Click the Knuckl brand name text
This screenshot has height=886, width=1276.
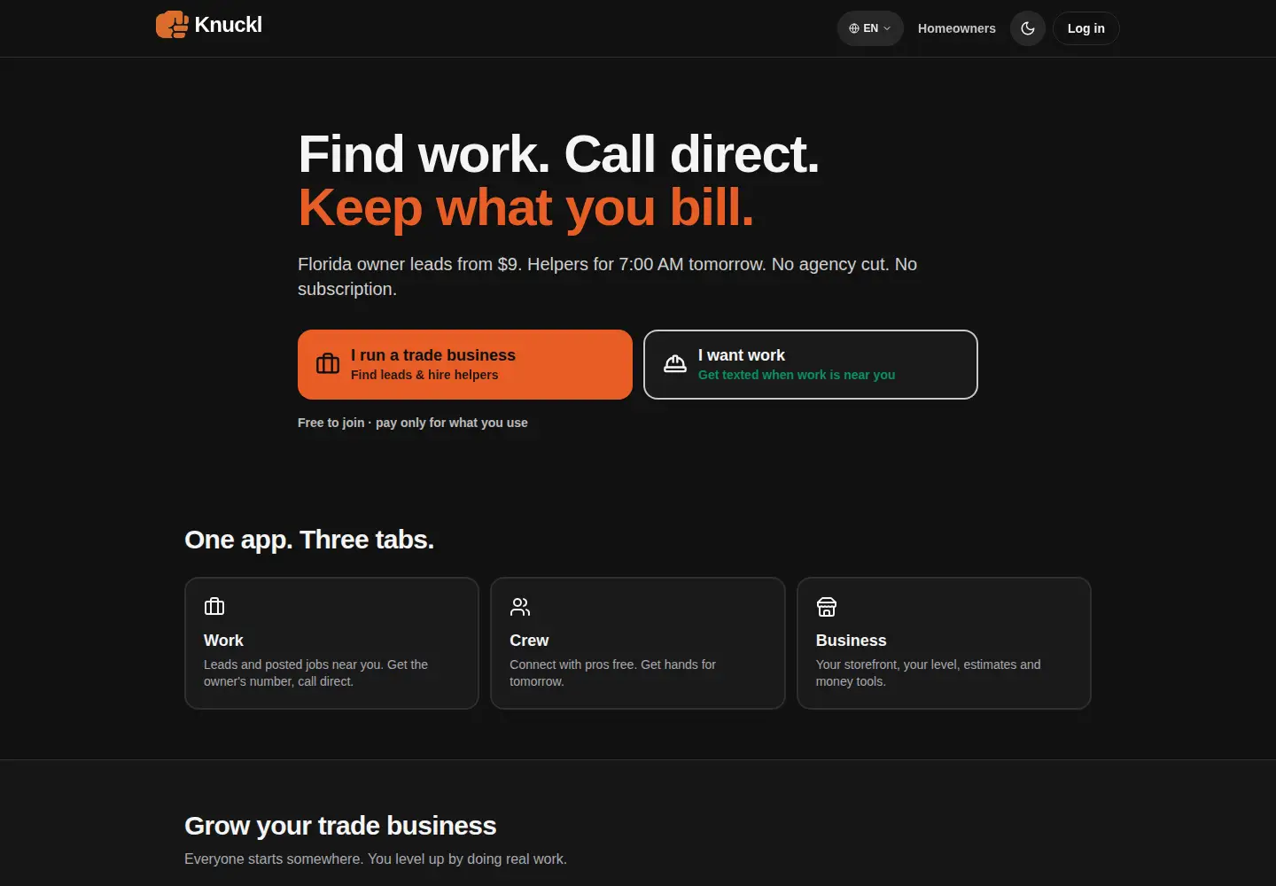[x=228, y=25]
